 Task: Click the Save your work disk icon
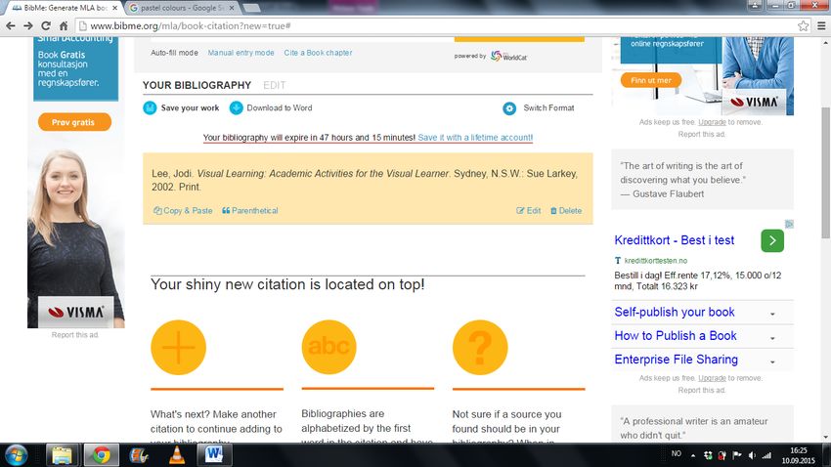tap(150, 108)
